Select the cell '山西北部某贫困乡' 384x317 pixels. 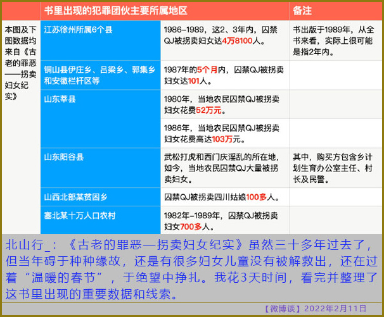click(100, 197)
